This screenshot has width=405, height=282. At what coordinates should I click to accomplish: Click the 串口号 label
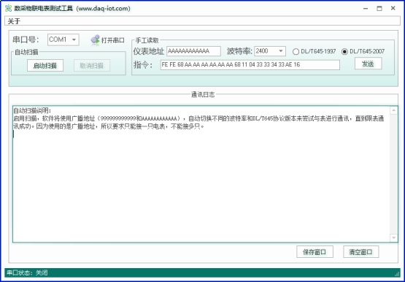click(26, 39)
